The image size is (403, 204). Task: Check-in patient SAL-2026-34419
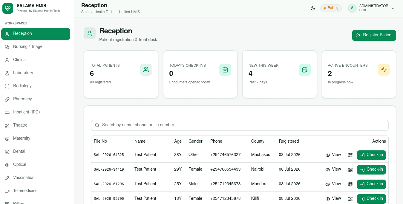tap(371, 170)
